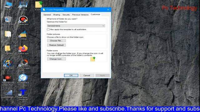Screen dimensions: 200x112
Task: Click the greyed-out Apply button
Action: [102, 75]
